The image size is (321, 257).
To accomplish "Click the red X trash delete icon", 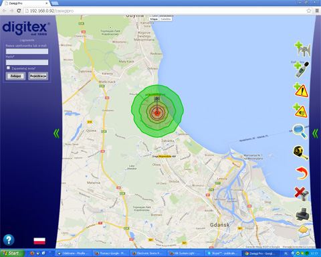I will click(302, 193).
